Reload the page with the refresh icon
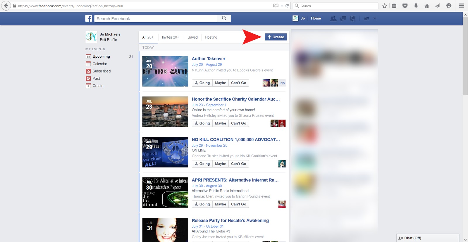 point(287,6)
